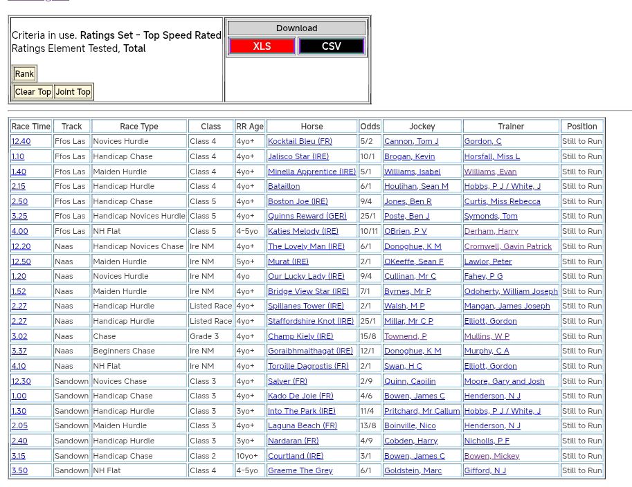The width and height of the screenshot is (632, 487).
Task: Select the Clear Top button
Action: point(33,92)
